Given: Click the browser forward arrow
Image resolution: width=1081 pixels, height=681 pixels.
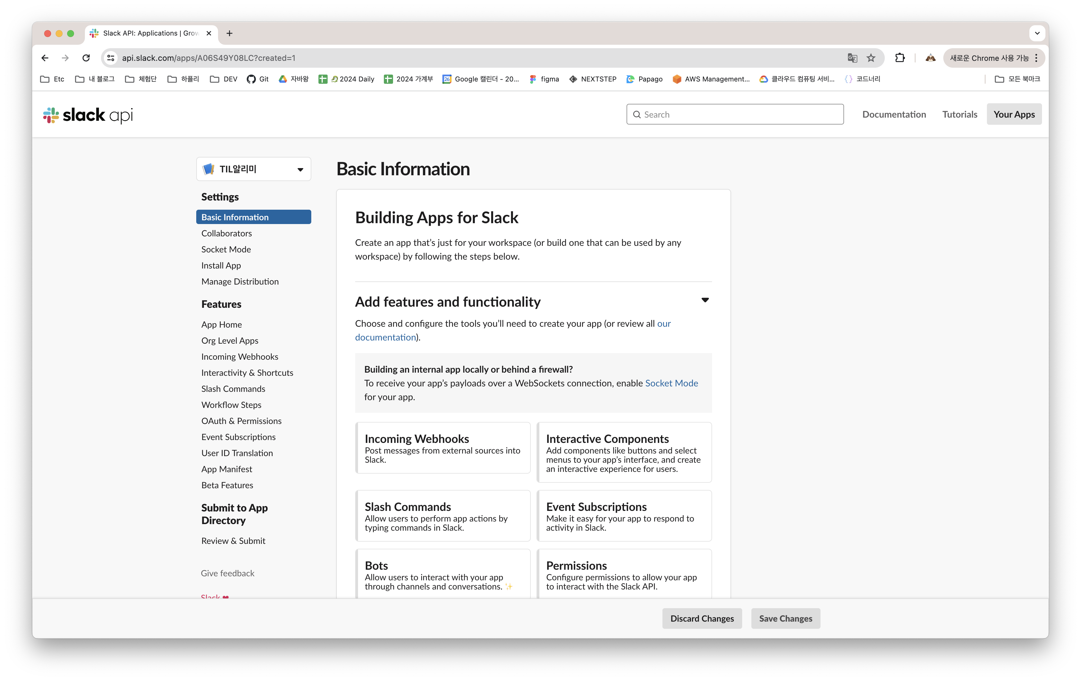Looking at the screenshot, I should (x=65, y=58).
